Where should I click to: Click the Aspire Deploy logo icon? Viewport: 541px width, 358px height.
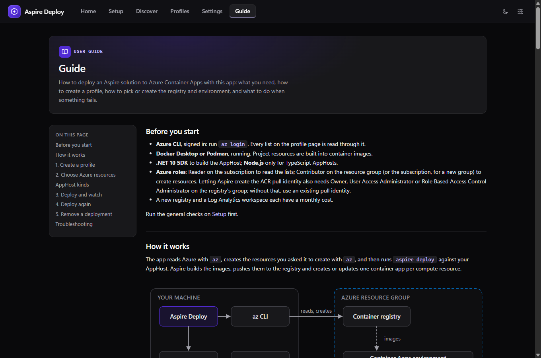14,12
